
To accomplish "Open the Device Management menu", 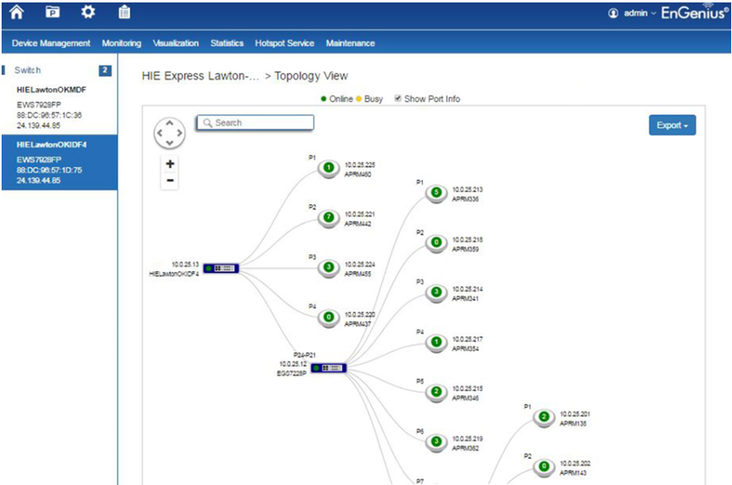I will click(x=51, y=44).
